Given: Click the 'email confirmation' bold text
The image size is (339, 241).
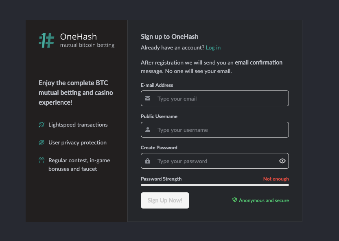Looking at the screenshot, I should pyautogui.click(x=258, y=62).
